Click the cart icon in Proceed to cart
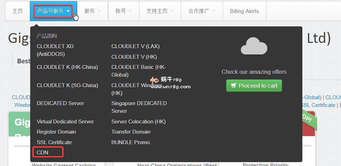Image resolution: width=341 pixels, height=166 pixels. [x=234, y=85]
